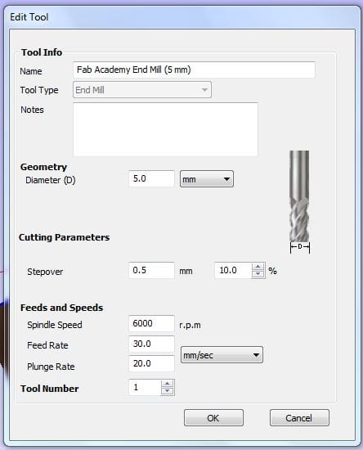
Task: Click the Stepover percentage field
Action: point(233,270)
